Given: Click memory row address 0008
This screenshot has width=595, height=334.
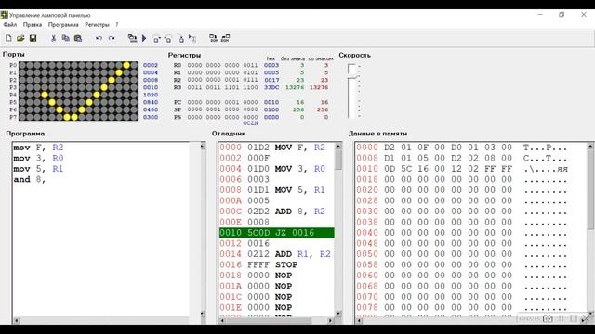Looking at the screenshot, I should pos(367,158).
